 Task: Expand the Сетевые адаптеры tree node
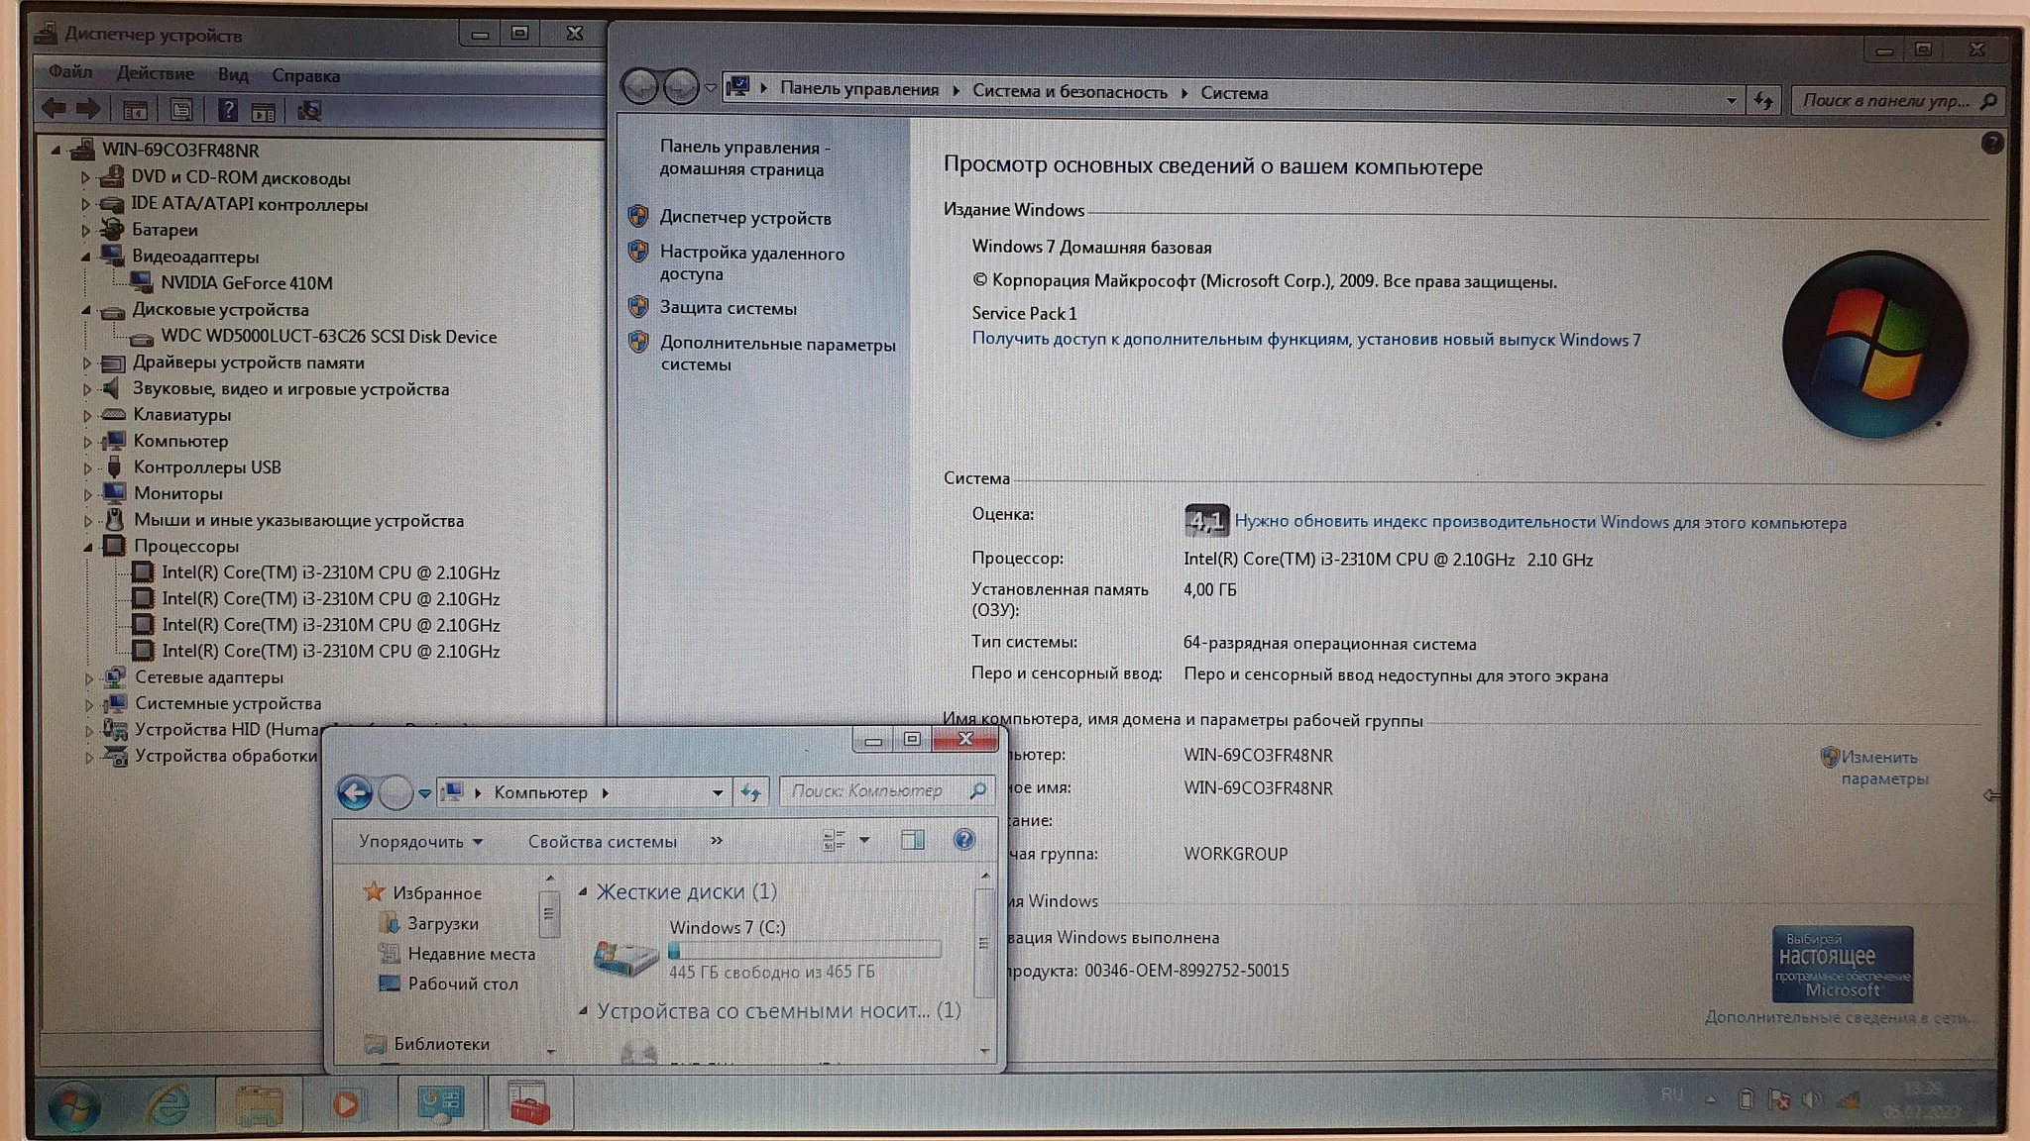88,678
